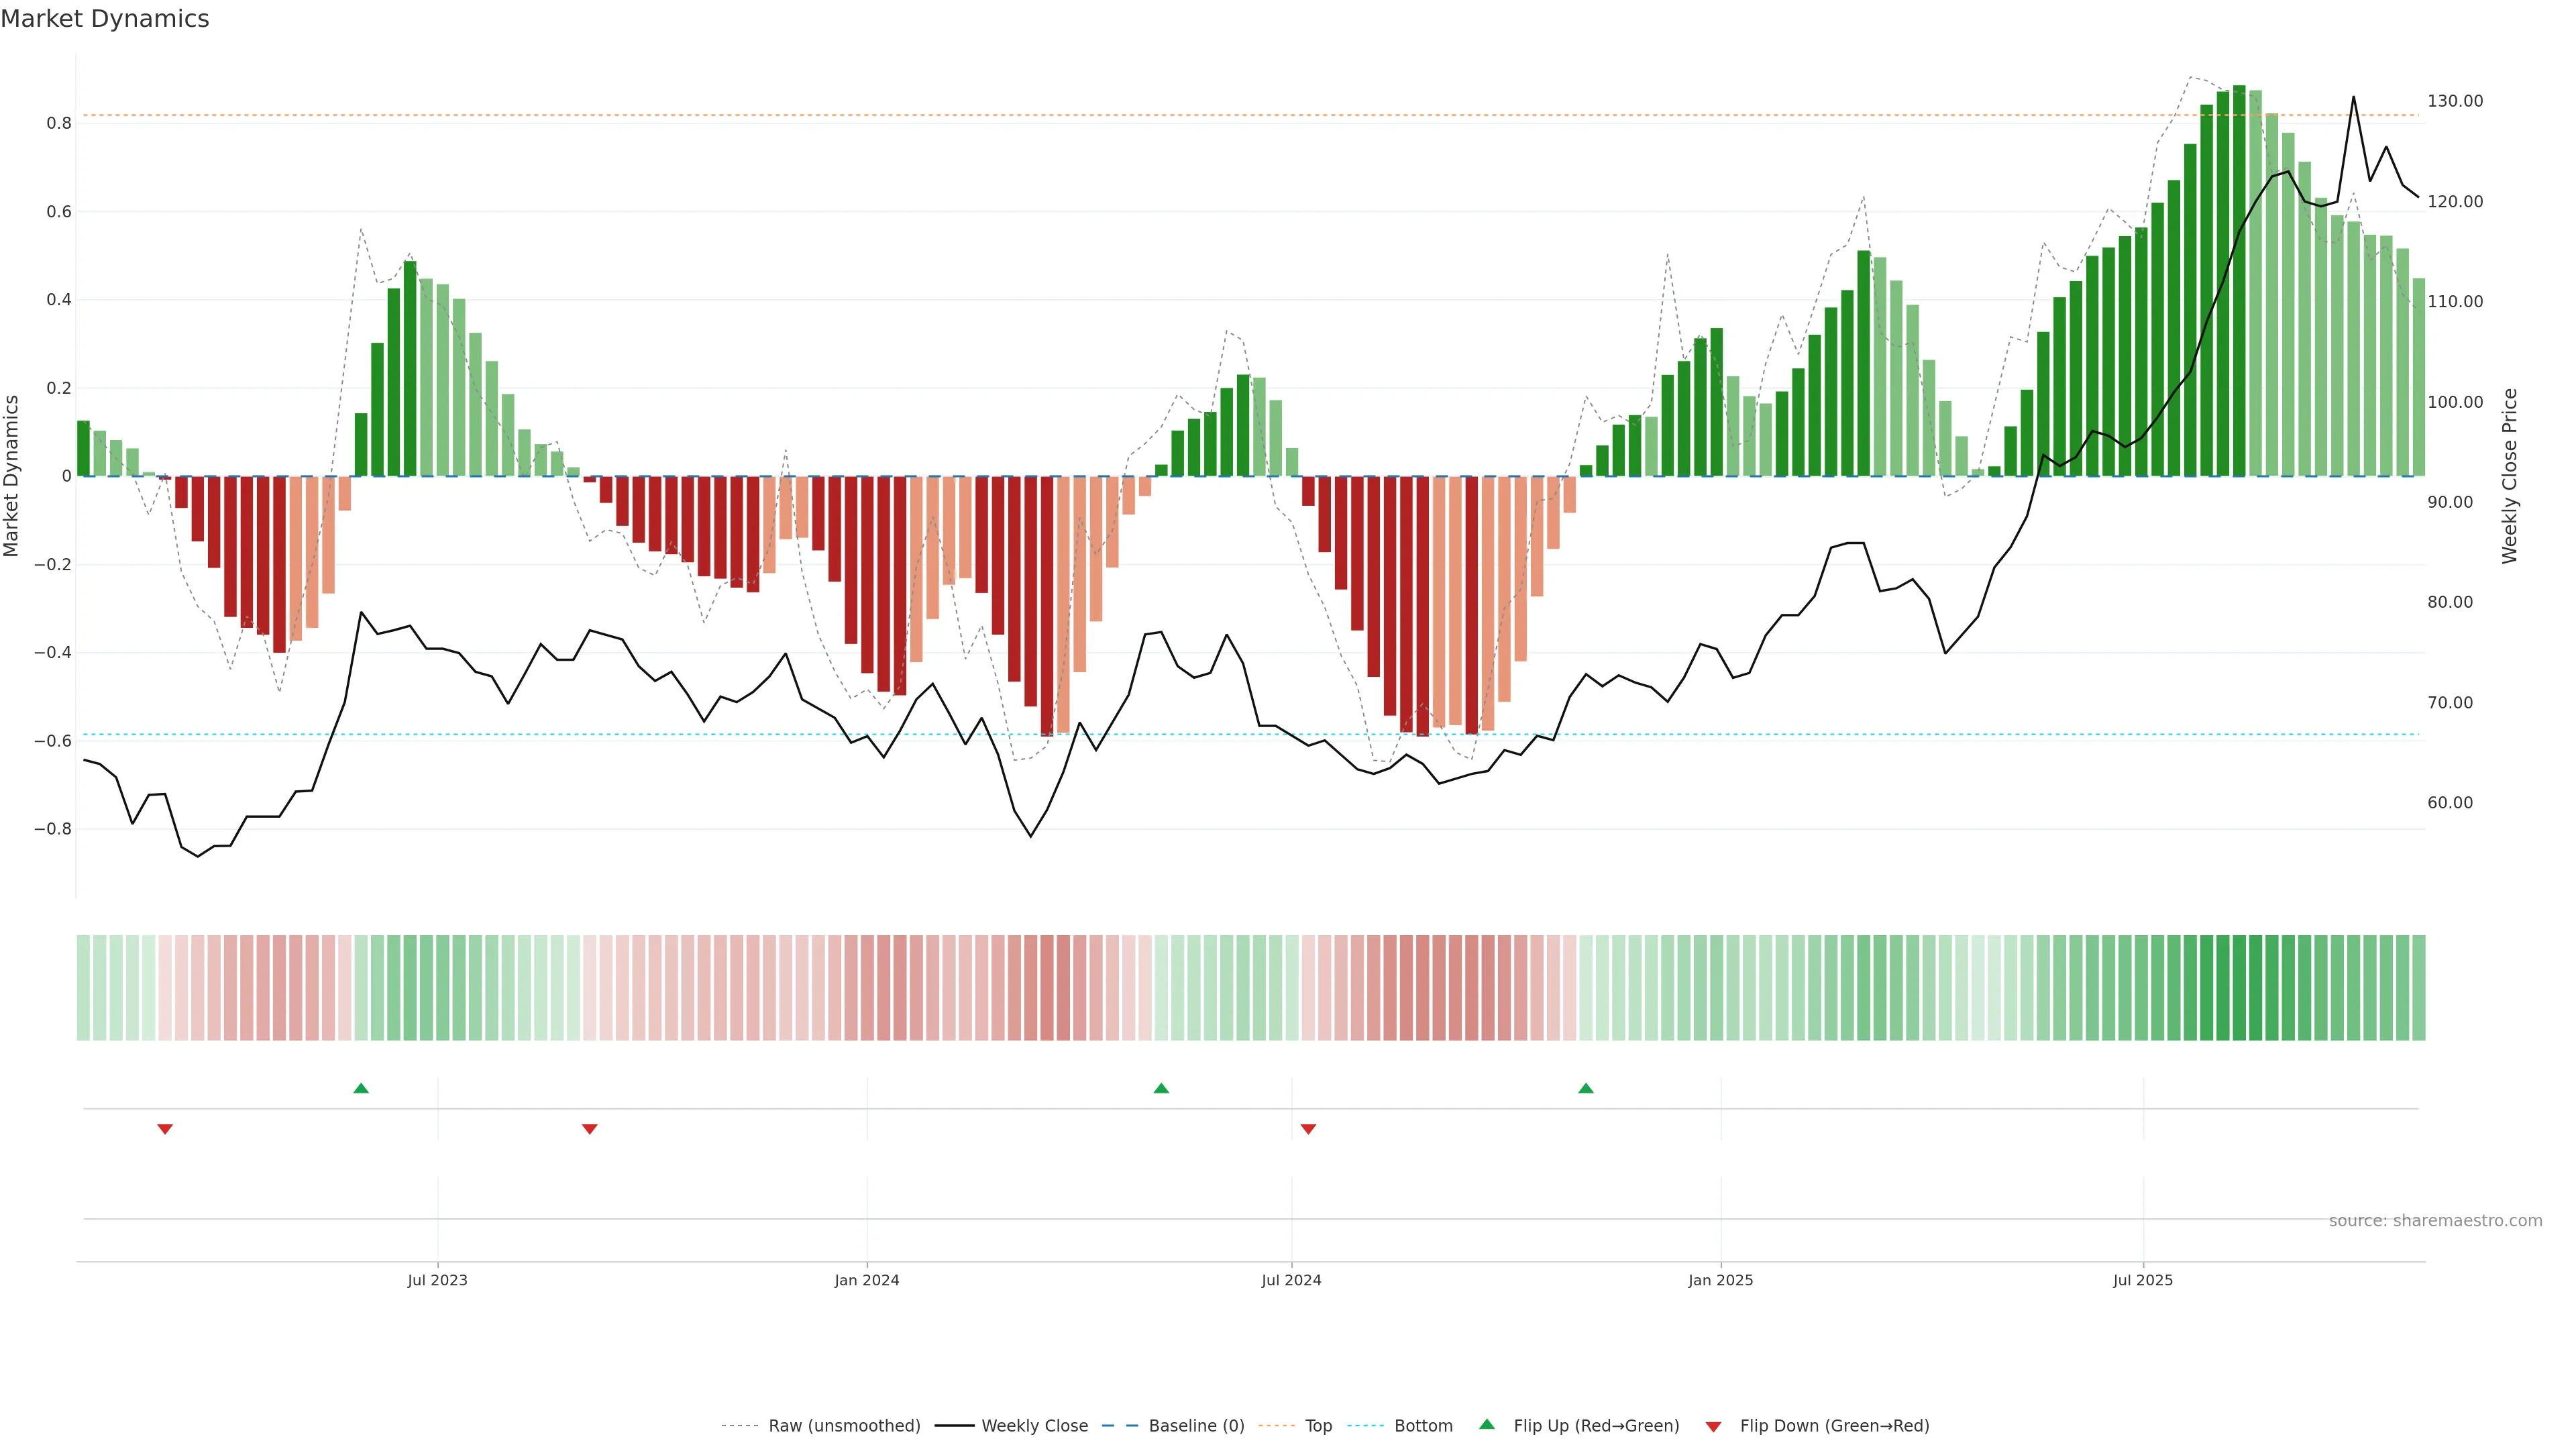This screenshot has width=2576, height=1449.
Task: Click the Jul 2025 x-axis label
Action: tap(2142, 1280)
